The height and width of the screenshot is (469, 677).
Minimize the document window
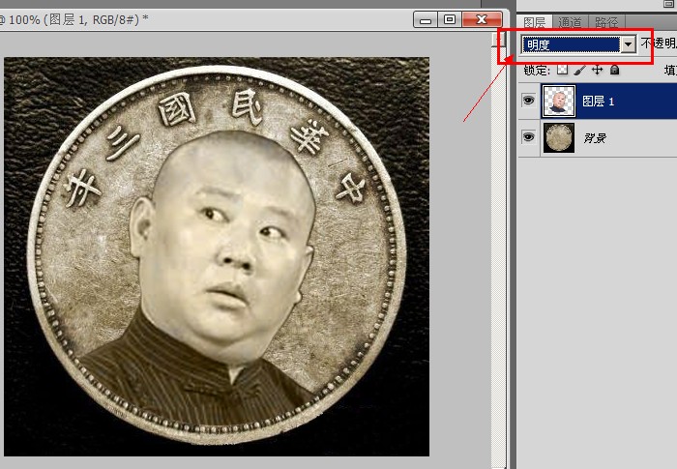coord(426,20)
